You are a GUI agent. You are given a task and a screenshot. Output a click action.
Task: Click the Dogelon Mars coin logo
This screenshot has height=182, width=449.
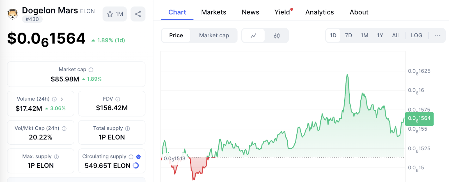pos(13,14)
